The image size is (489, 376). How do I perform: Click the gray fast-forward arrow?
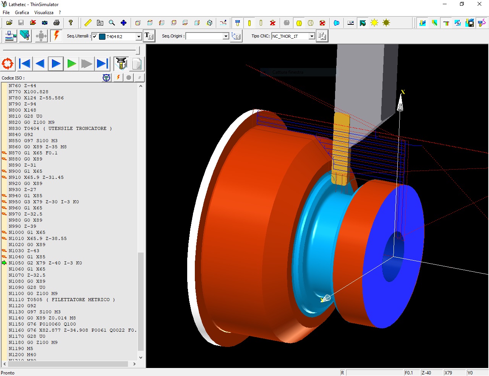click(x=87, y=64)
